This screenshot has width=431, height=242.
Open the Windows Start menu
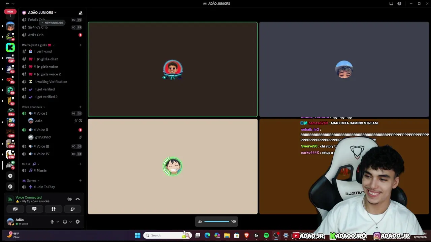pos(137,236)
